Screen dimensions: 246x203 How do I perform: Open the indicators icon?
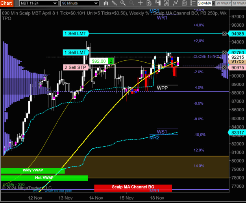tap(176, 3)
